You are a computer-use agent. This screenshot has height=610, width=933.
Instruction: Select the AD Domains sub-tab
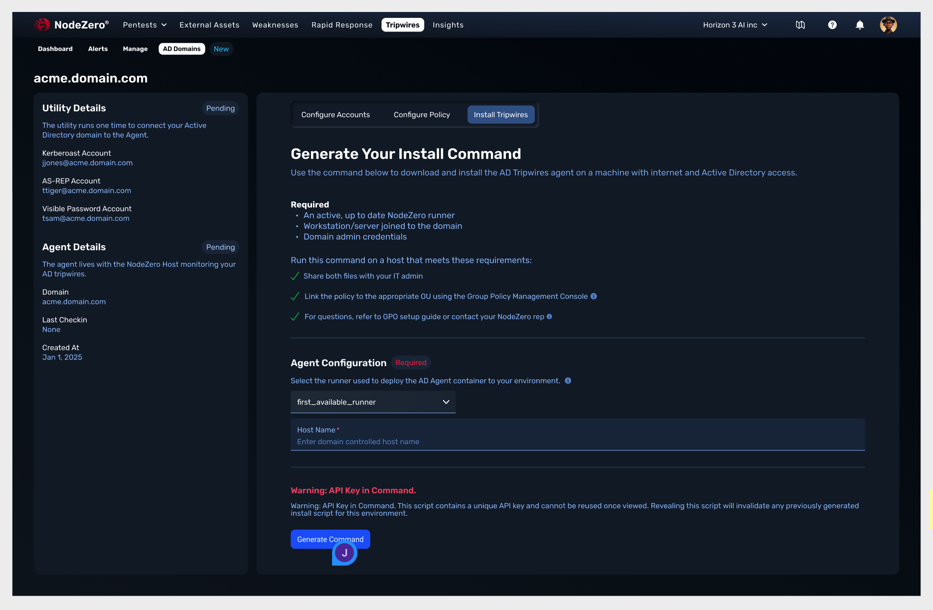pos(182,49)
